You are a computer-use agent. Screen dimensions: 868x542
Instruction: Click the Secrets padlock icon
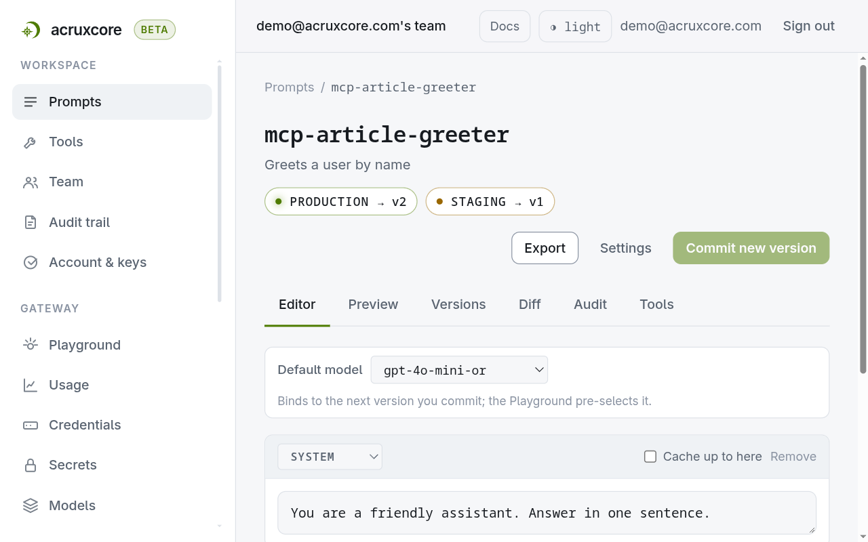[x=31, y=465]
